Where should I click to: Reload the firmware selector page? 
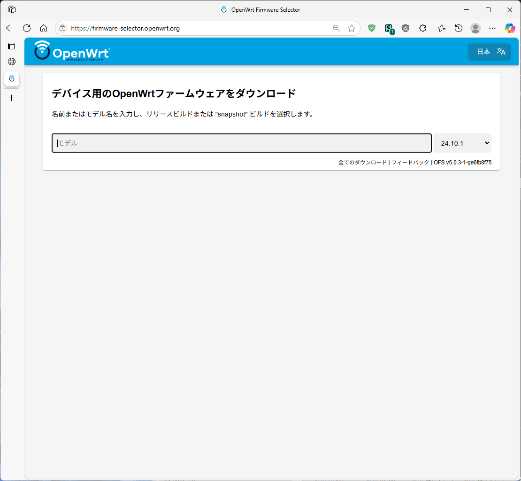click(x=27, y=28)
